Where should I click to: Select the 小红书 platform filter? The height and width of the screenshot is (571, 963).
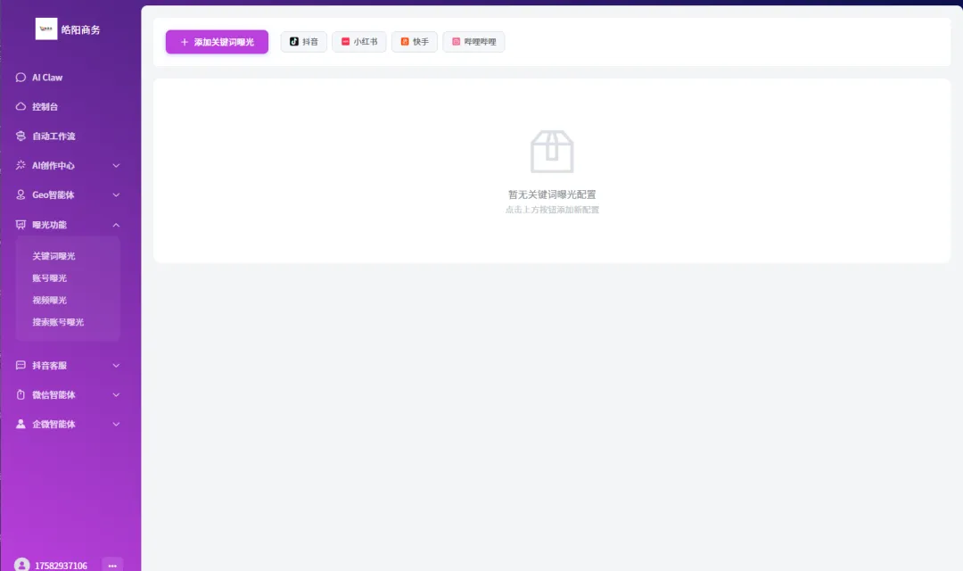359,41
